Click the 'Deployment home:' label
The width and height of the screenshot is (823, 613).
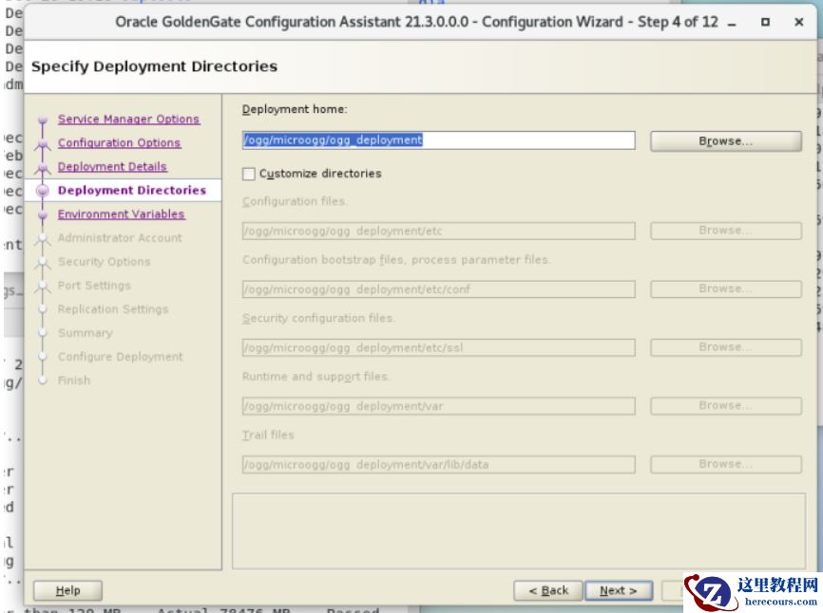[x=295, y=109]
